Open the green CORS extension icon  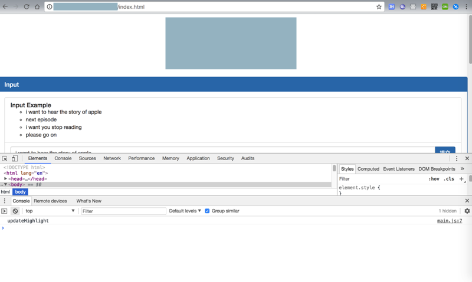click(x=445, y=6)
